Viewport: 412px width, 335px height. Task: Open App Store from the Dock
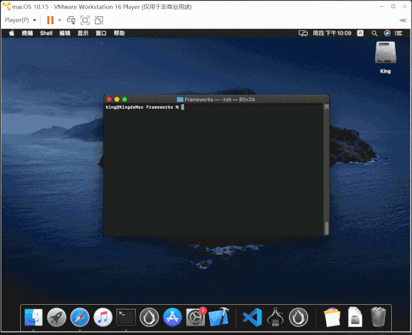point(172,317)
